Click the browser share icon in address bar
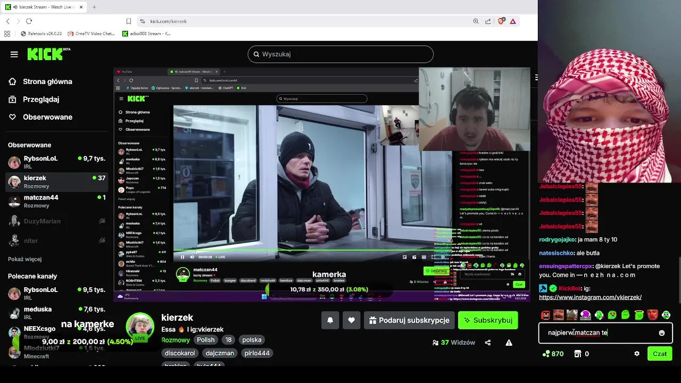This screenshot has width=681, height=383. pyautogui.click(x=488, y=21)
